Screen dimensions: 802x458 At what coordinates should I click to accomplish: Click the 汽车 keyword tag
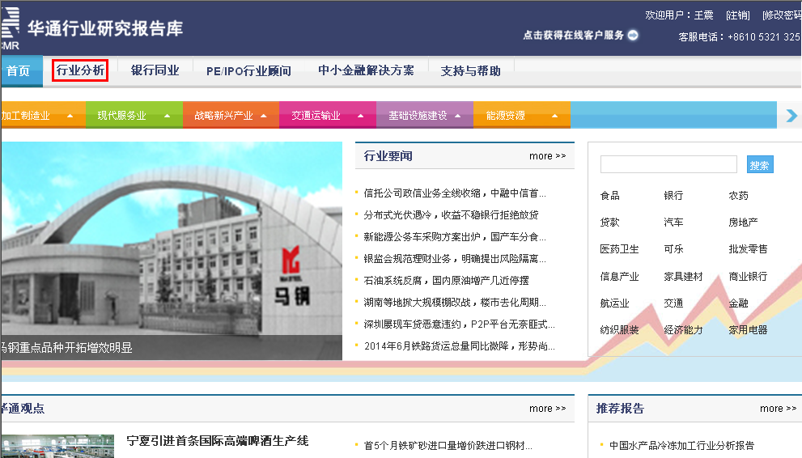[673, 223]
